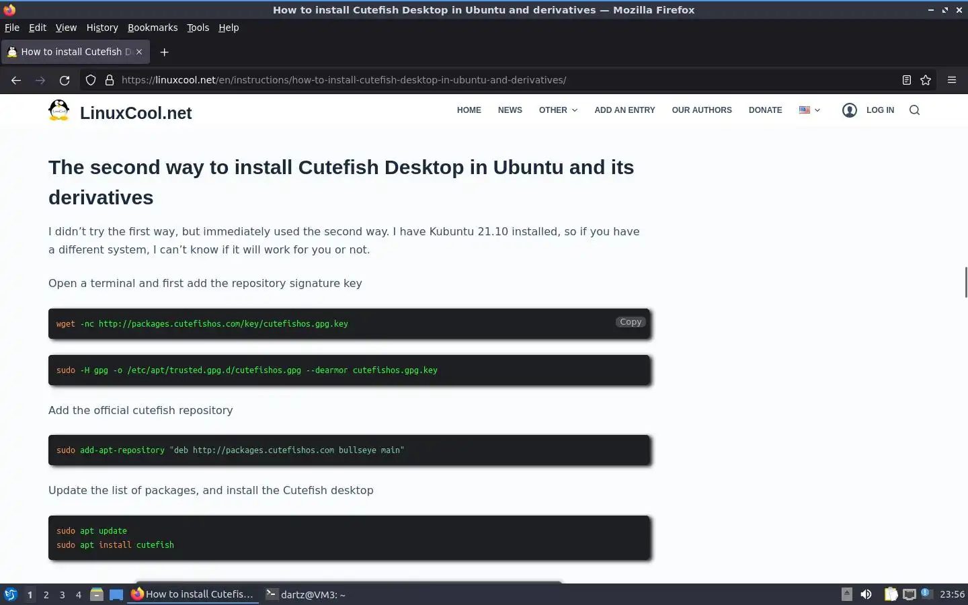Click the 'sudo apt install cutefish' code line
The width and height of the screenshot is (968, 605).
pyautogui.click(x=115, y=545)
